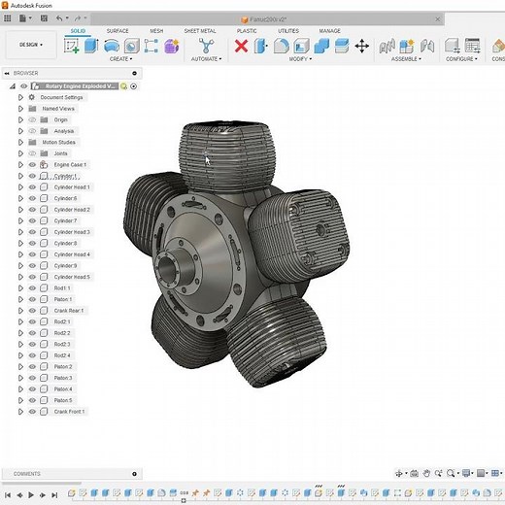The image size is (505, 505).
Task: Select the Extrude tool
Action: (x=91, y=46)
